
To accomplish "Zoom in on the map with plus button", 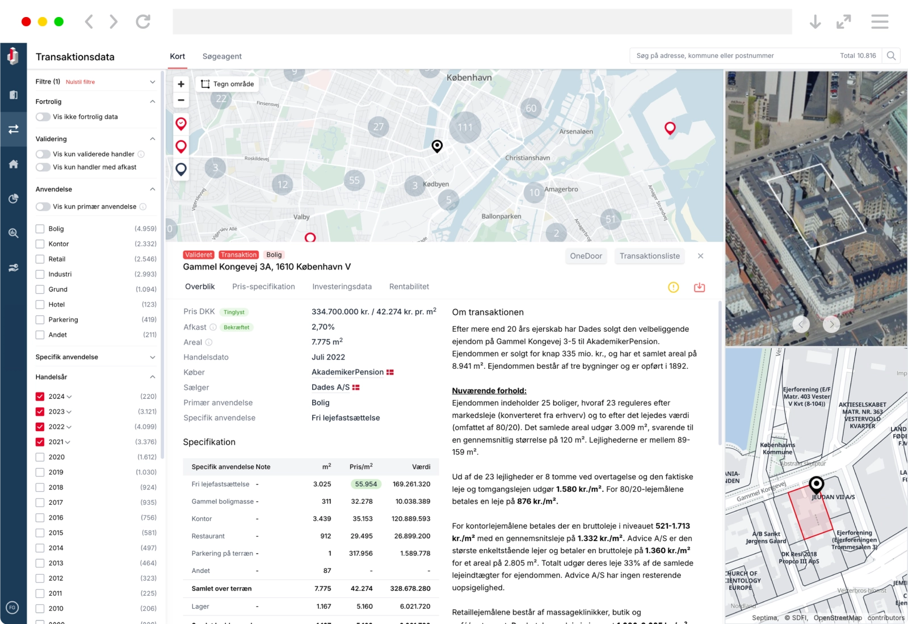I will (180, 83).
